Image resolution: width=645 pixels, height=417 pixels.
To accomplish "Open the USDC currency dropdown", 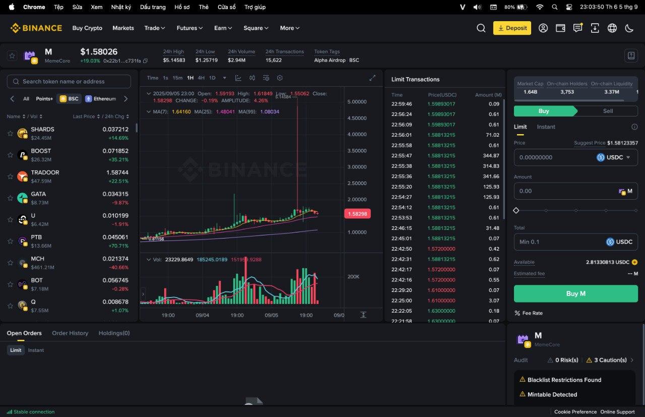I will (614, 157).
